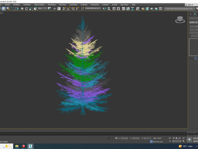
Task: Toggle Layer Explorer icon
Action: coord(118,9)
